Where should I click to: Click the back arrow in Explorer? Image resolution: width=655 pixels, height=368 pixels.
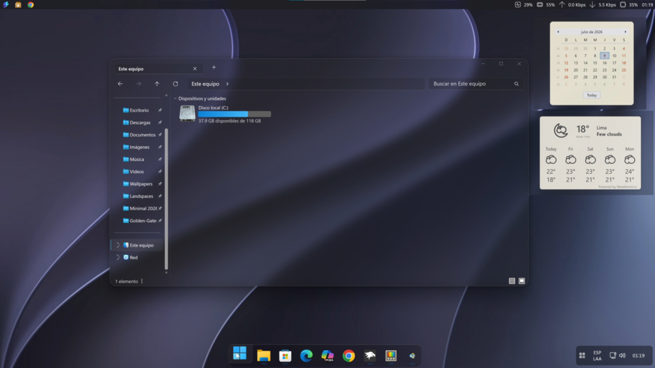tap(120, 84)
